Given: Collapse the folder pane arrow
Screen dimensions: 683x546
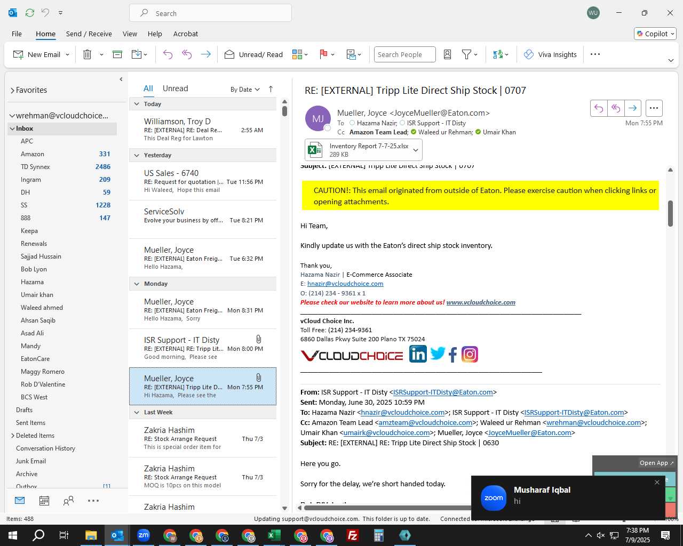Looking at the screenshot, I should (x=121, y=79).
